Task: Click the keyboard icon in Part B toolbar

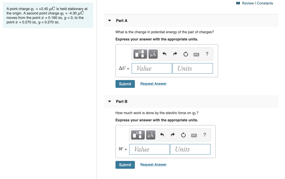Action: 194,135
